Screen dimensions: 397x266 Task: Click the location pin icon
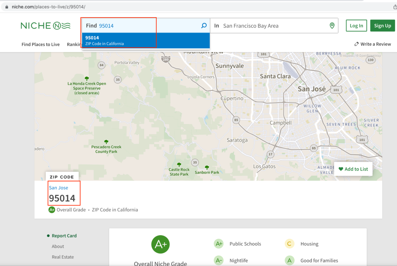pyautogui.click(x=332, y=26)
